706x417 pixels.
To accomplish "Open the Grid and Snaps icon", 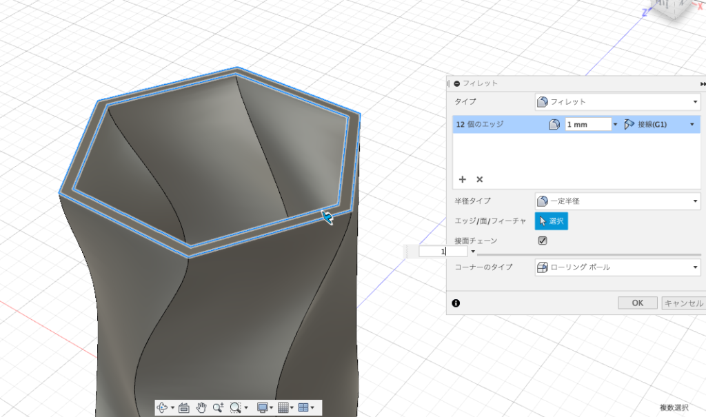I will [283, 408].
